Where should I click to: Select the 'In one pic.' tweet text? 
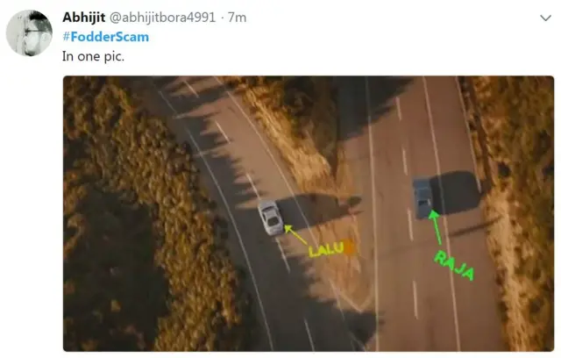click(93, 56)
